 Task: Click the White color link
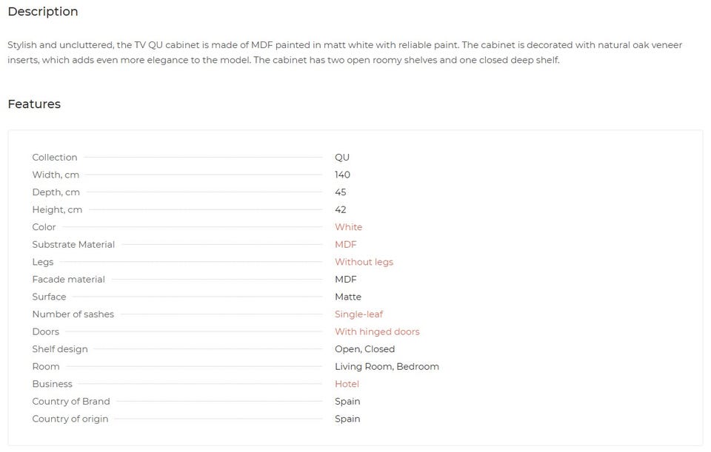pos(348,227)
